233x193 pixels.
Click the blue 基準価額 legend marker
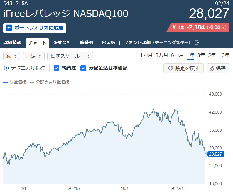click(x=5, y=82)
